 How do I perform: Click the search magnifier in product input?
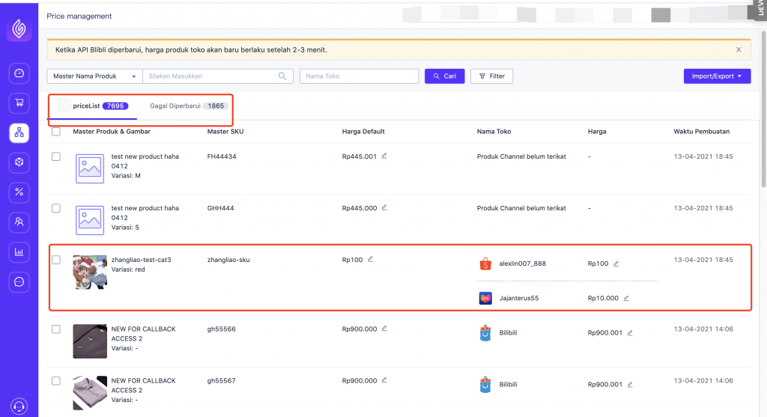tap(282, 76)
